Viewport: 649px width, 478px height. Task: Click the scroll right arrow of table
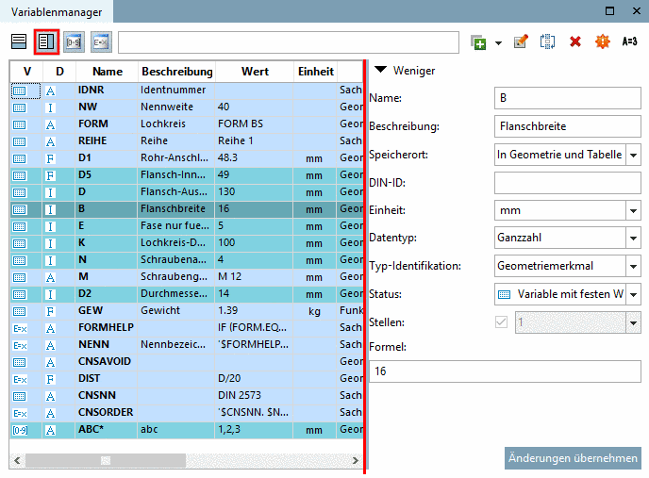(355, 460)
